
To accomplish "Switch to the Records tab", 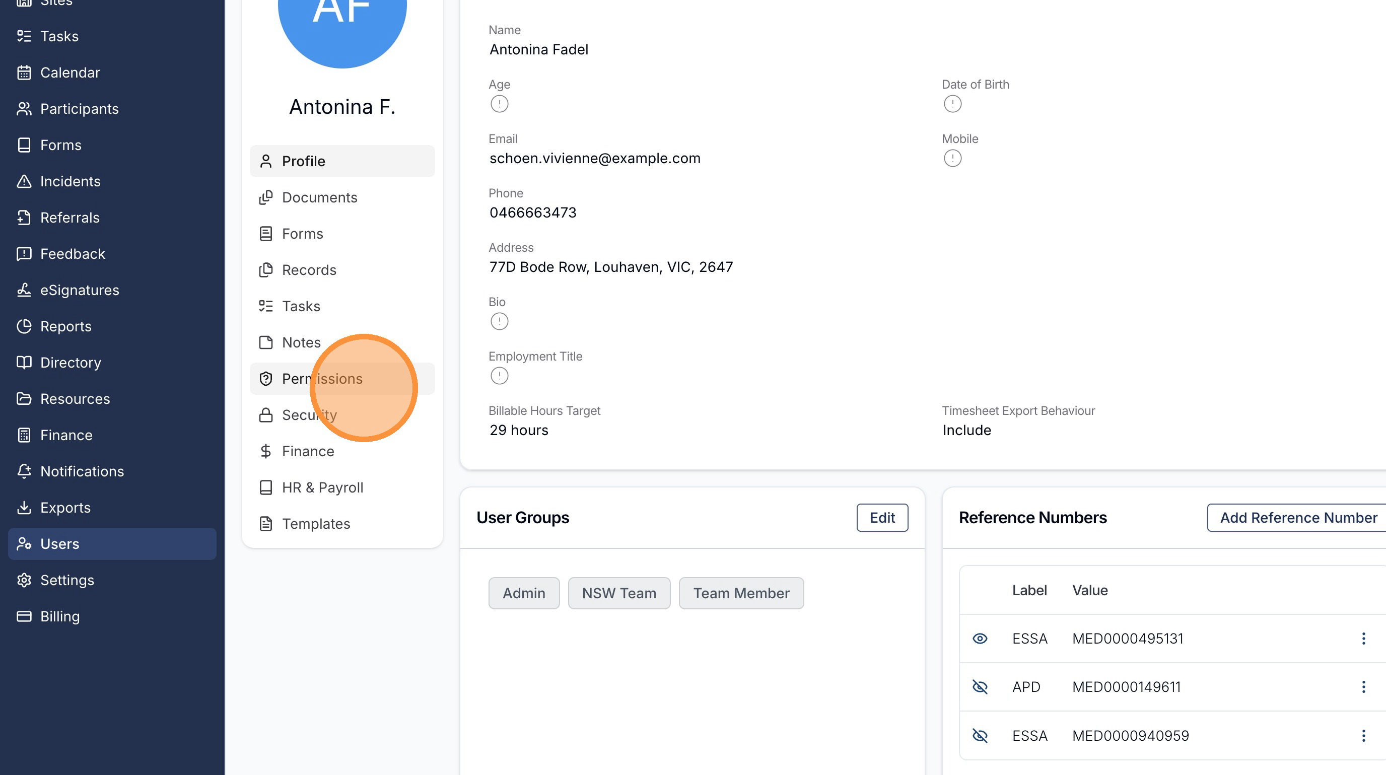I will pos(342,270).
